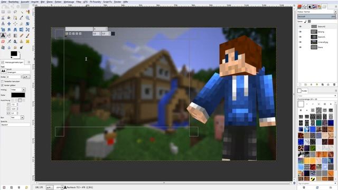
Task: Select the Zoom magnifier tool
Action: click(27, 18)
